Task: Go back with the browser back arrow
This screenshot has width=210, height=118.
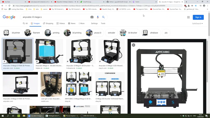Action: pos(2,6)
